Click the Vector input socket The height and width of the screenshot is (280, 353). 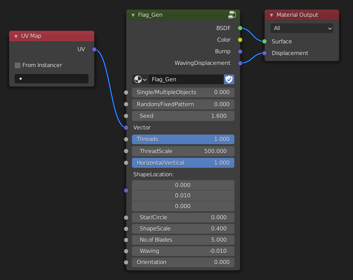coord(126,128)
